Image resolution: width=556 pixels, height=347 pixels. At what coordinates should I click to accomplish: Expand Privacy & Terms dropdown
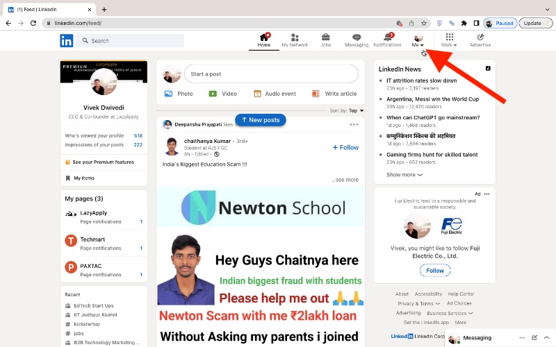pos(419,303)
